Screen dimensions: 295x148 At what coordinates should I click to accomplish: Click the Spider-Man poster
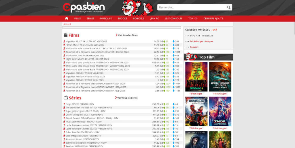pyautogui.click(x=196, y=111)
